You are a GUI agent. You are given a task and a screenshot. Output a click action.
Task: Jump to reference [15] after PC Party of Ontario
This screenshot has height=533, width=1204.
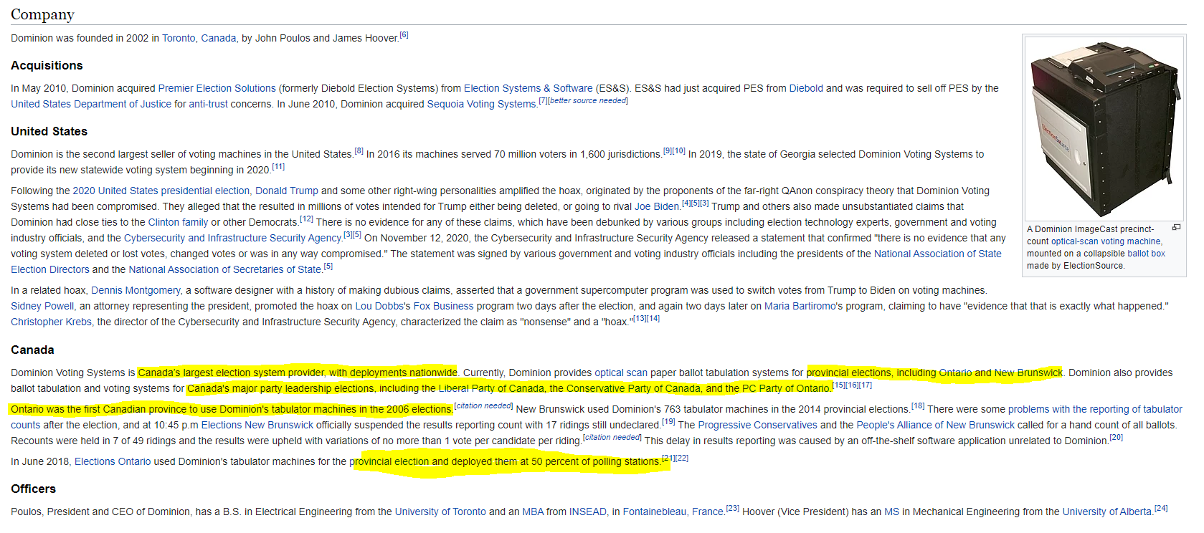(x=838, y=385)
